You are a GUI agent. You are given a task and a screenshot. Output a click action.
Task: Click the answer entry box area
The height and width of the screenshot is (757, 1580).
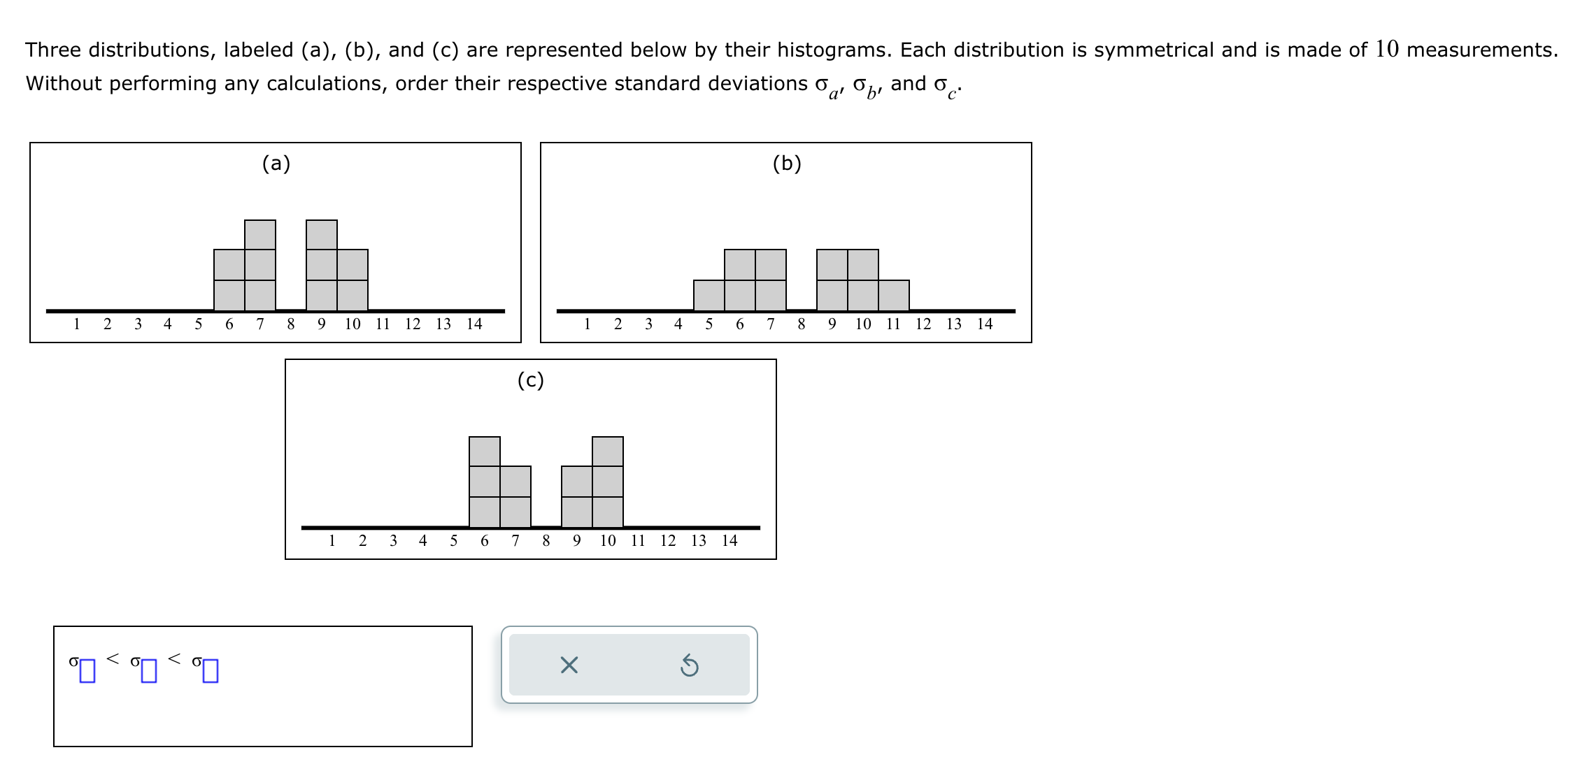[262, 685]
